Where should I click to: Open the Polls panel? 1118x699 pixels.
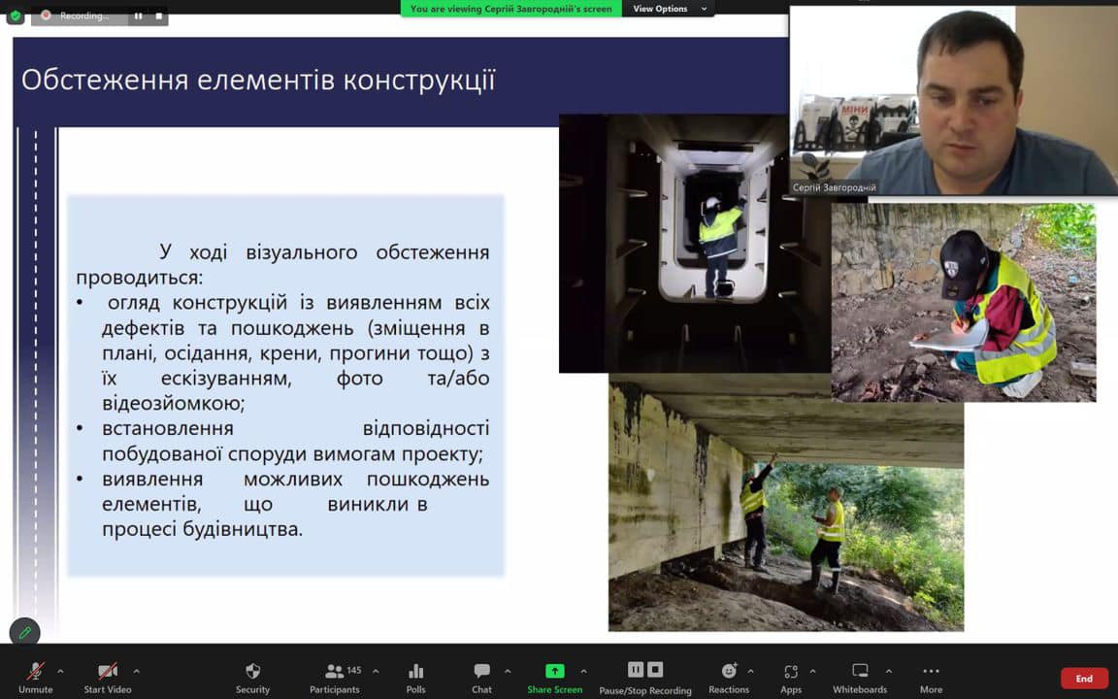coord(415,677)
